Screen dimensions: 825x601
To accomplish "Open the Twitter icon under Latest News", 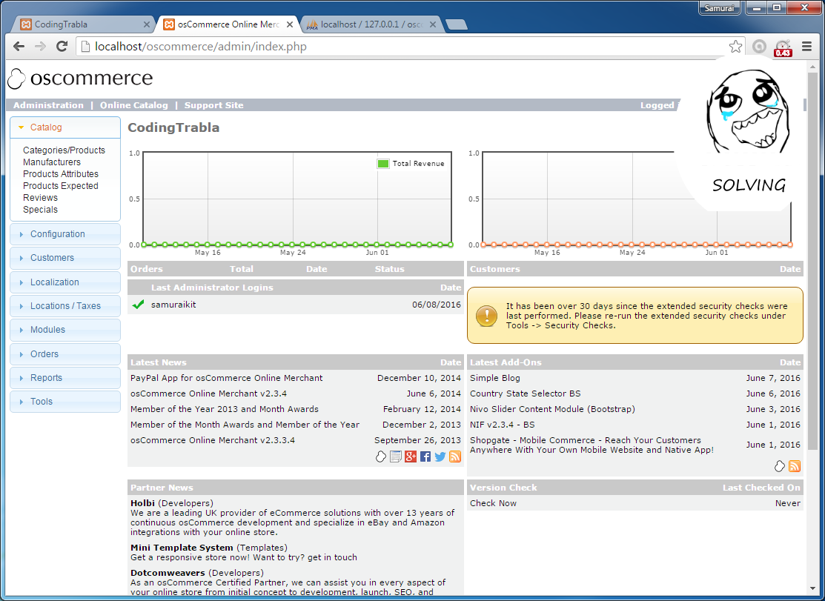I will point(440,456).
